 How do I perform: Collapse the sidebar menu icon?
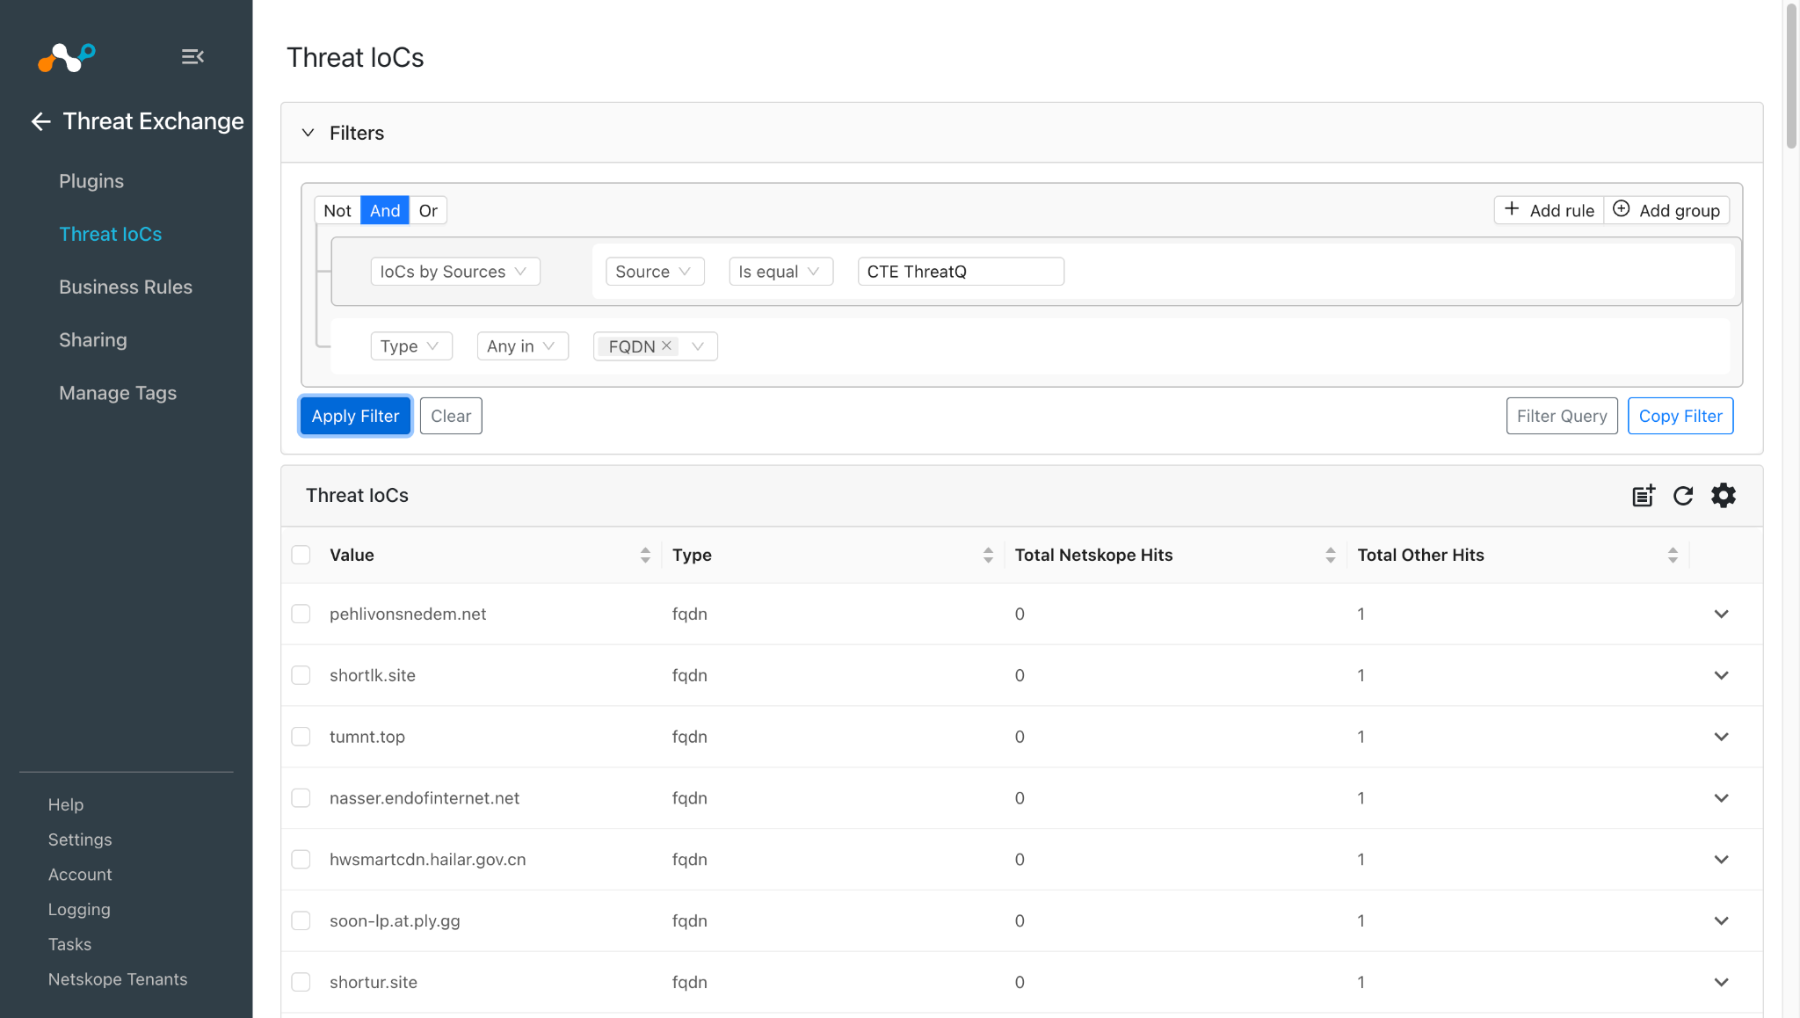tap(192, 57)
